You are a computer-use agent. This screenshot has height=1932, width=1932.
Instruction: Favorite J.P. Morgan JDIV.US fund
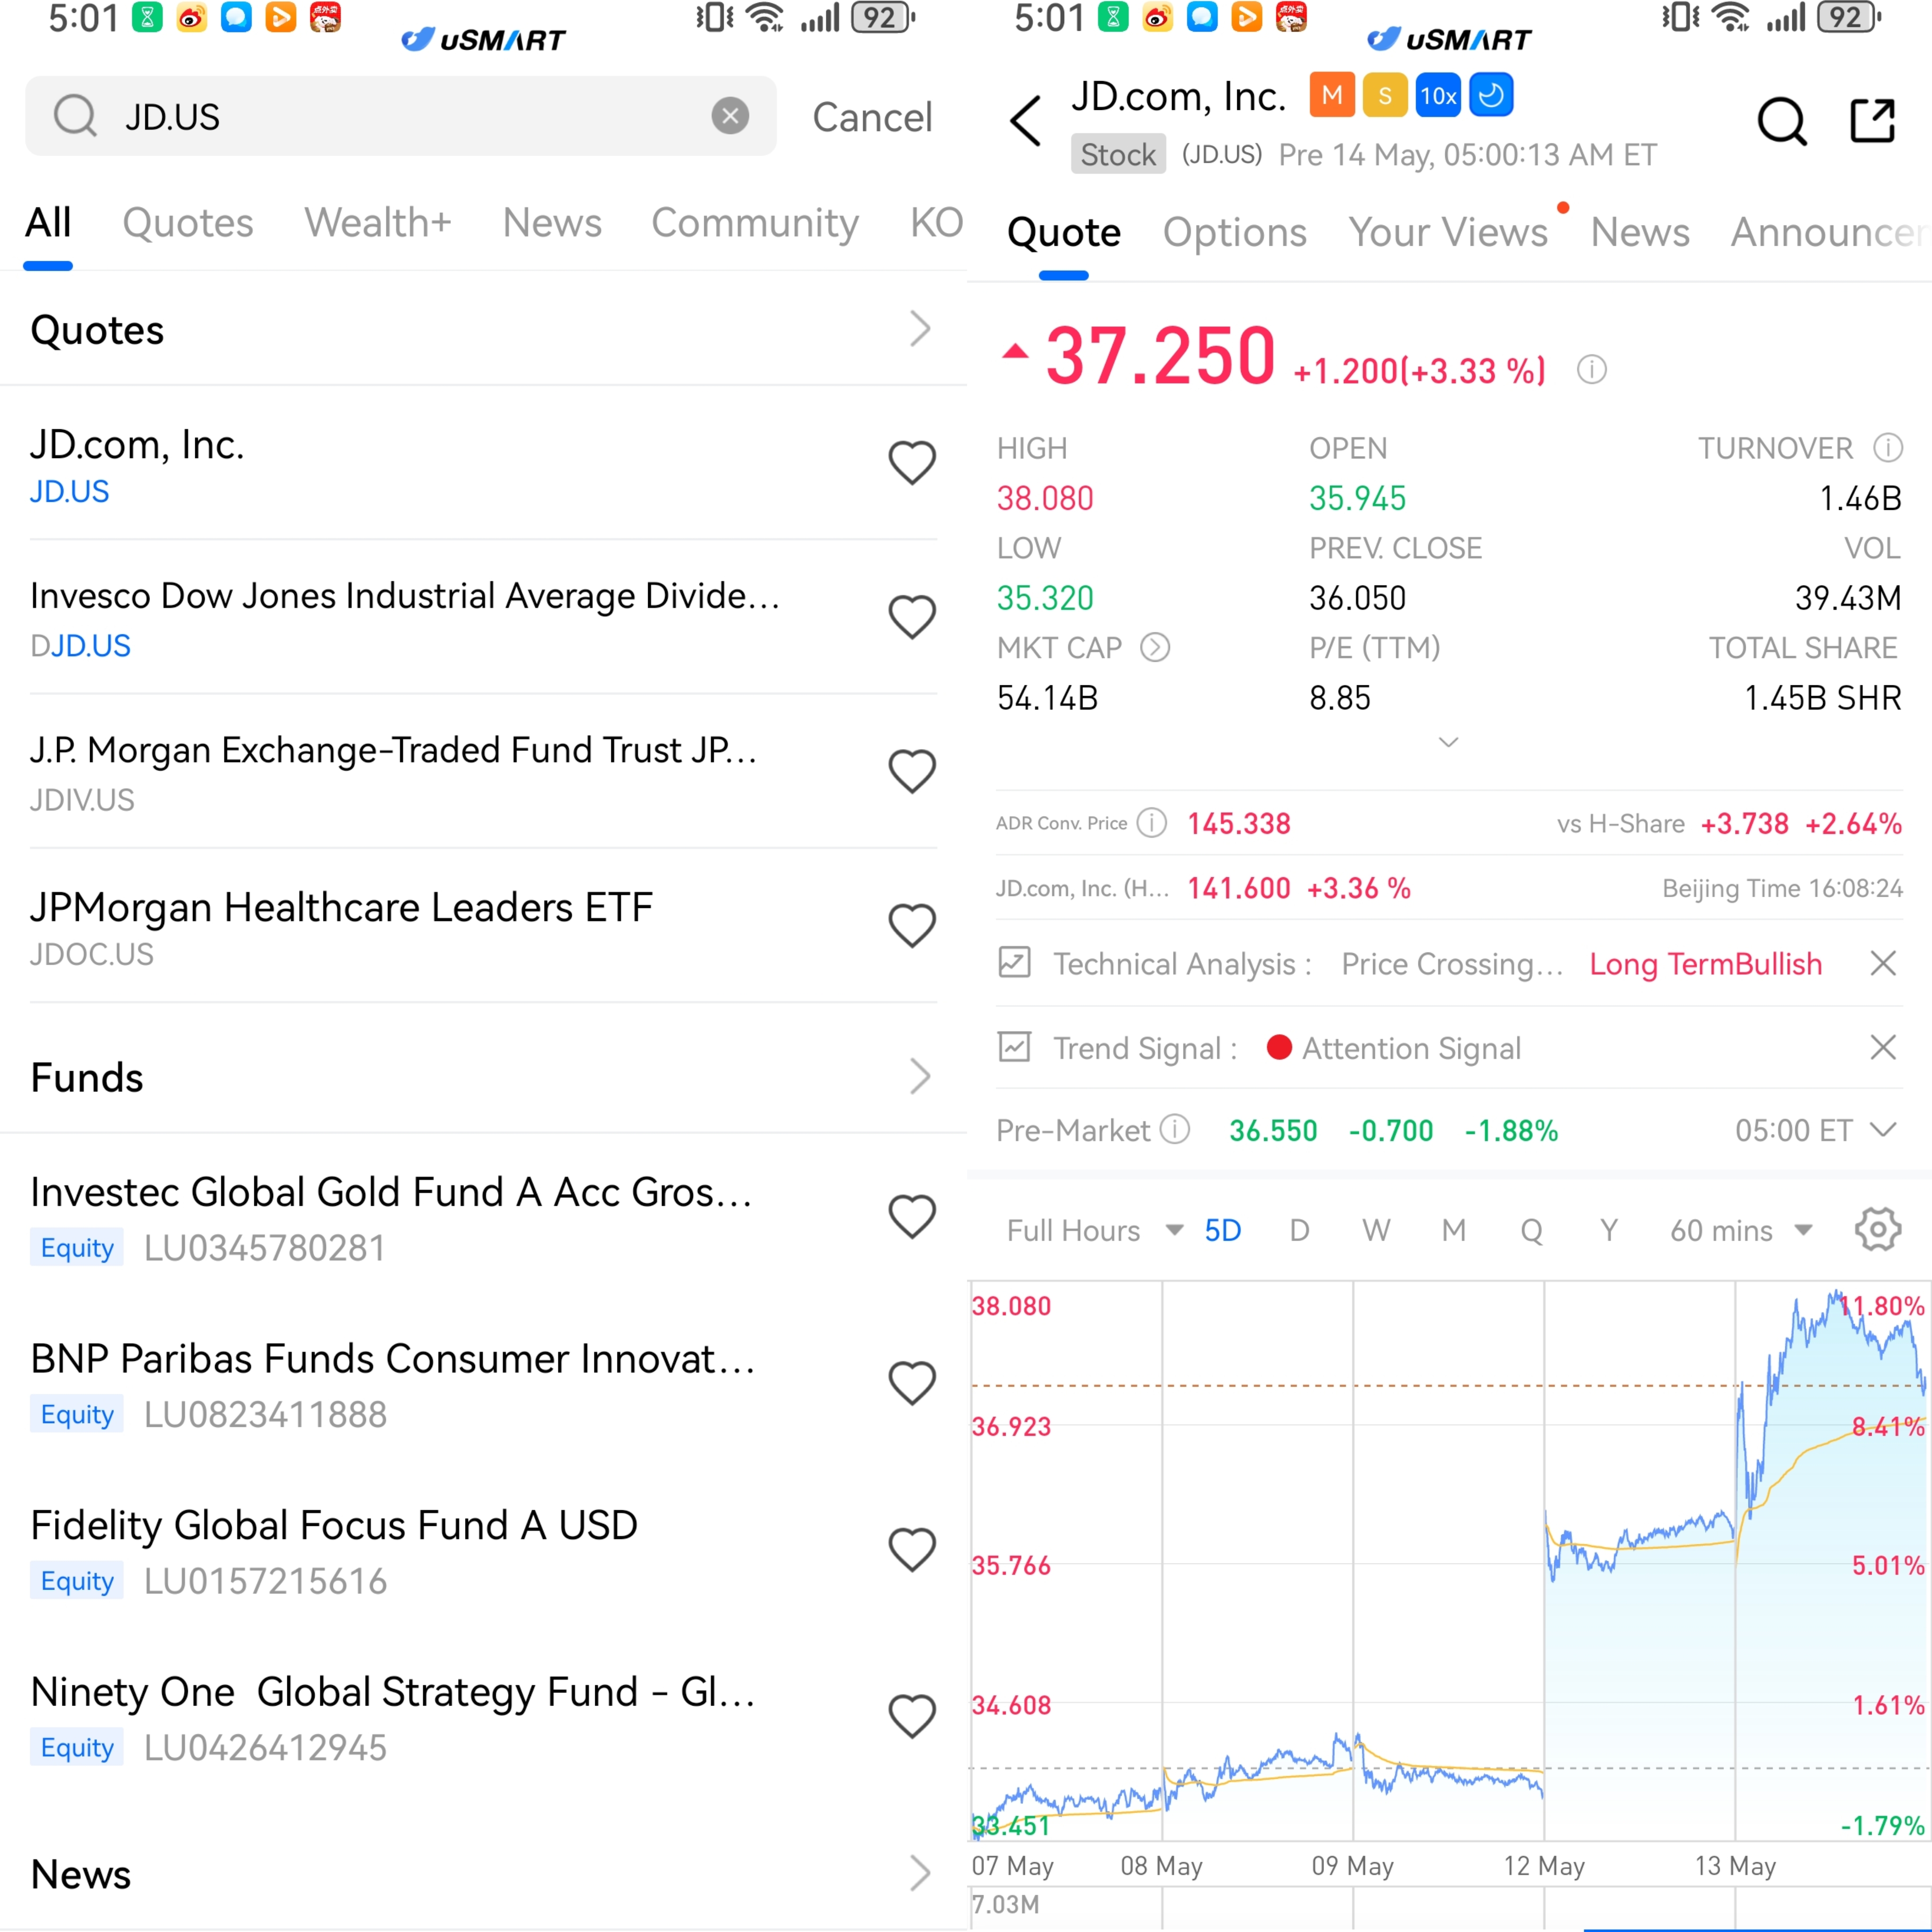(912, 771)
